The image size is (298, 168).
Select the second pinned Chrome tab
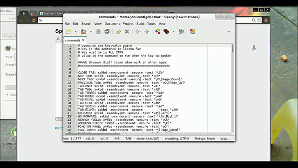click(x=33, y=14)
